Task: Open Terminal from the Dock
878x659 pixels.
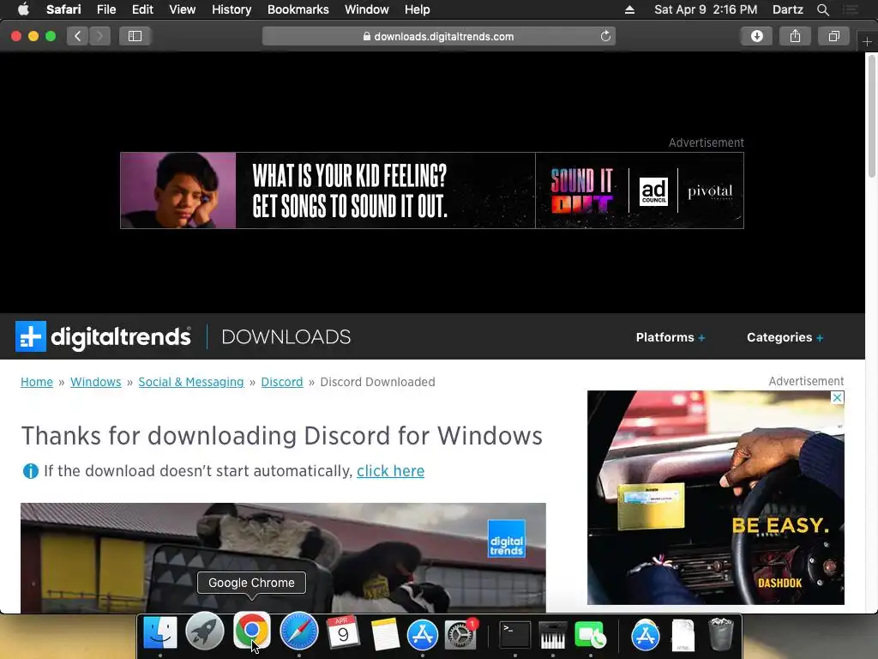Action: [514, 635]
